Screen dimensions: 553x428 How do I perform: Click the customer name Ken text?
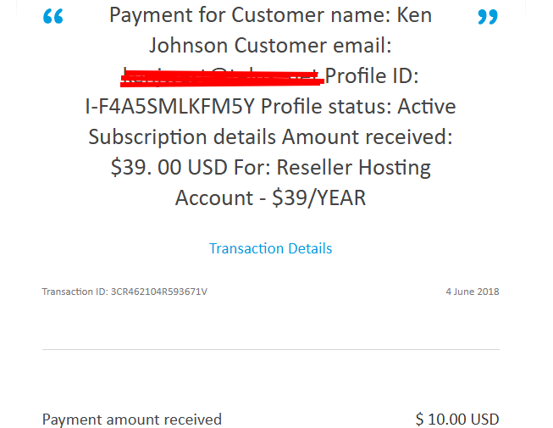tap(414, 14)
